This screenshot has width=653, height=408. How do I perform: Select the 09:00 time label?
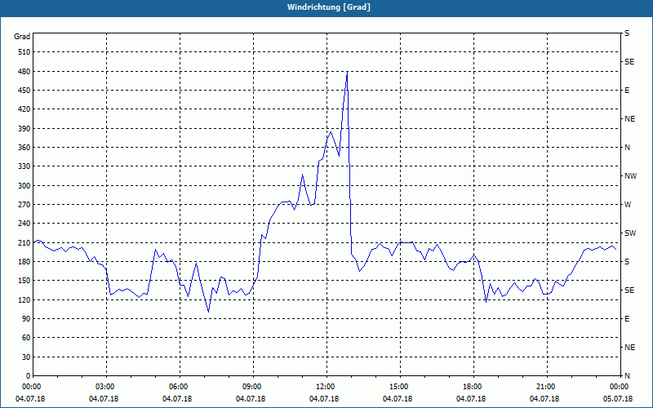coord(253,387)
